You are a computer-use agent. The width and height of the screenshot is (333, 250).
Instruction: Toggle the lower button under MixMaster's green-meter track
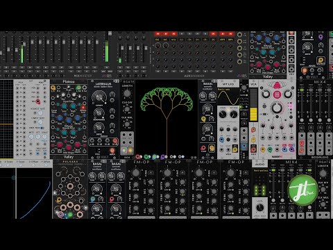click(22, 71)
